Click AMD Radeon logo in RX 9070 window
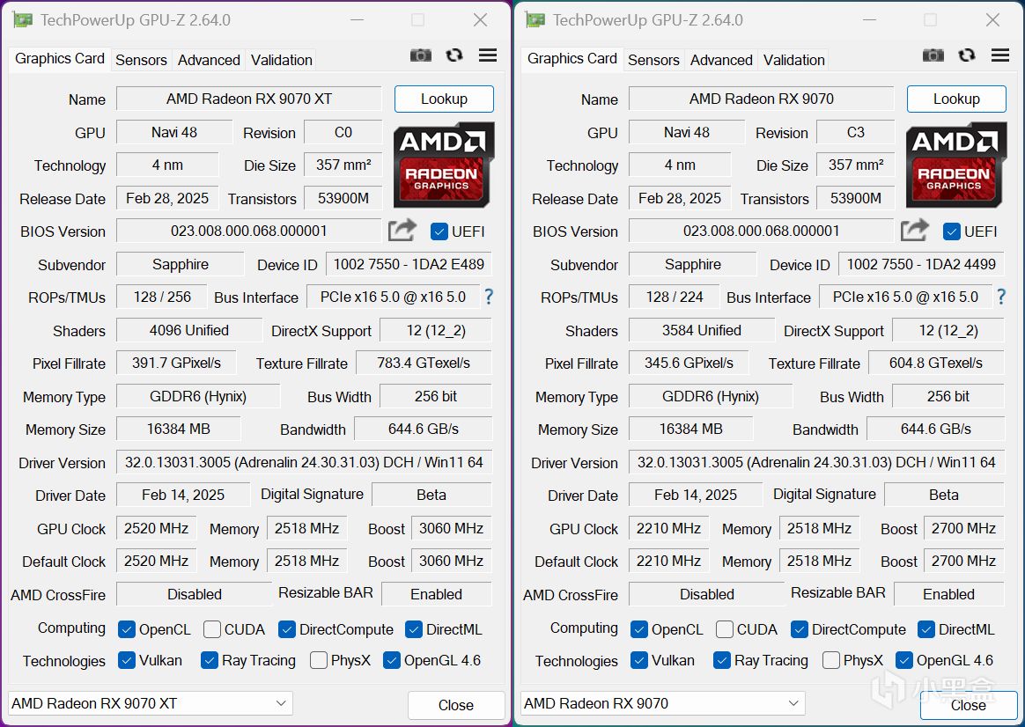This screenshot has height=727, width=1025. [955, 165]
